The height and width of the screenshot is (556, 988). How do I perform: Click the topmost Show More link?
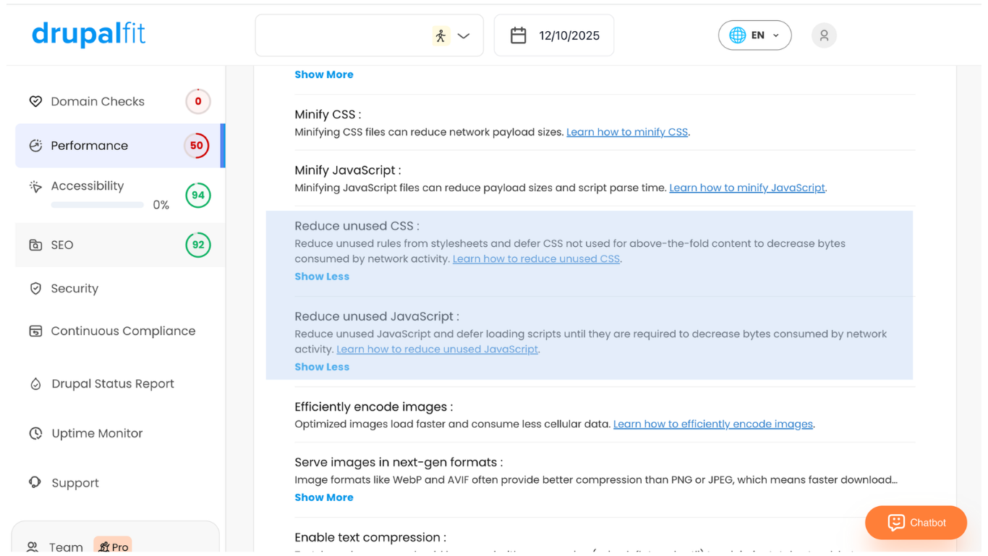[x=324, y=75]
